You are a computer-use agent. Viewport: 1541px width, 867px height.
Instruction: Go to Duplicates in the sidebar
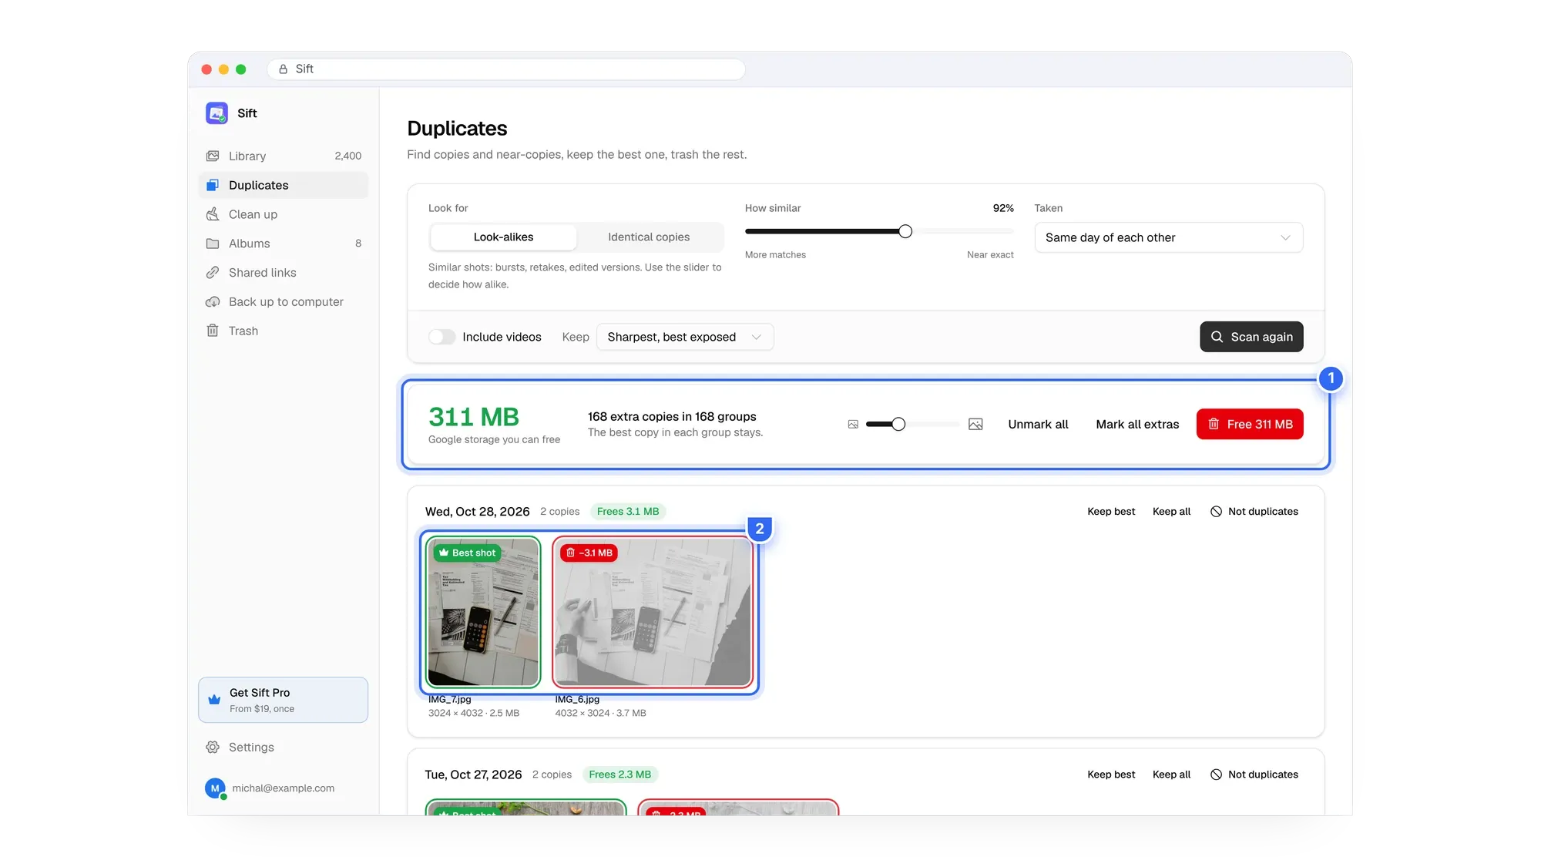click(283, 185)
